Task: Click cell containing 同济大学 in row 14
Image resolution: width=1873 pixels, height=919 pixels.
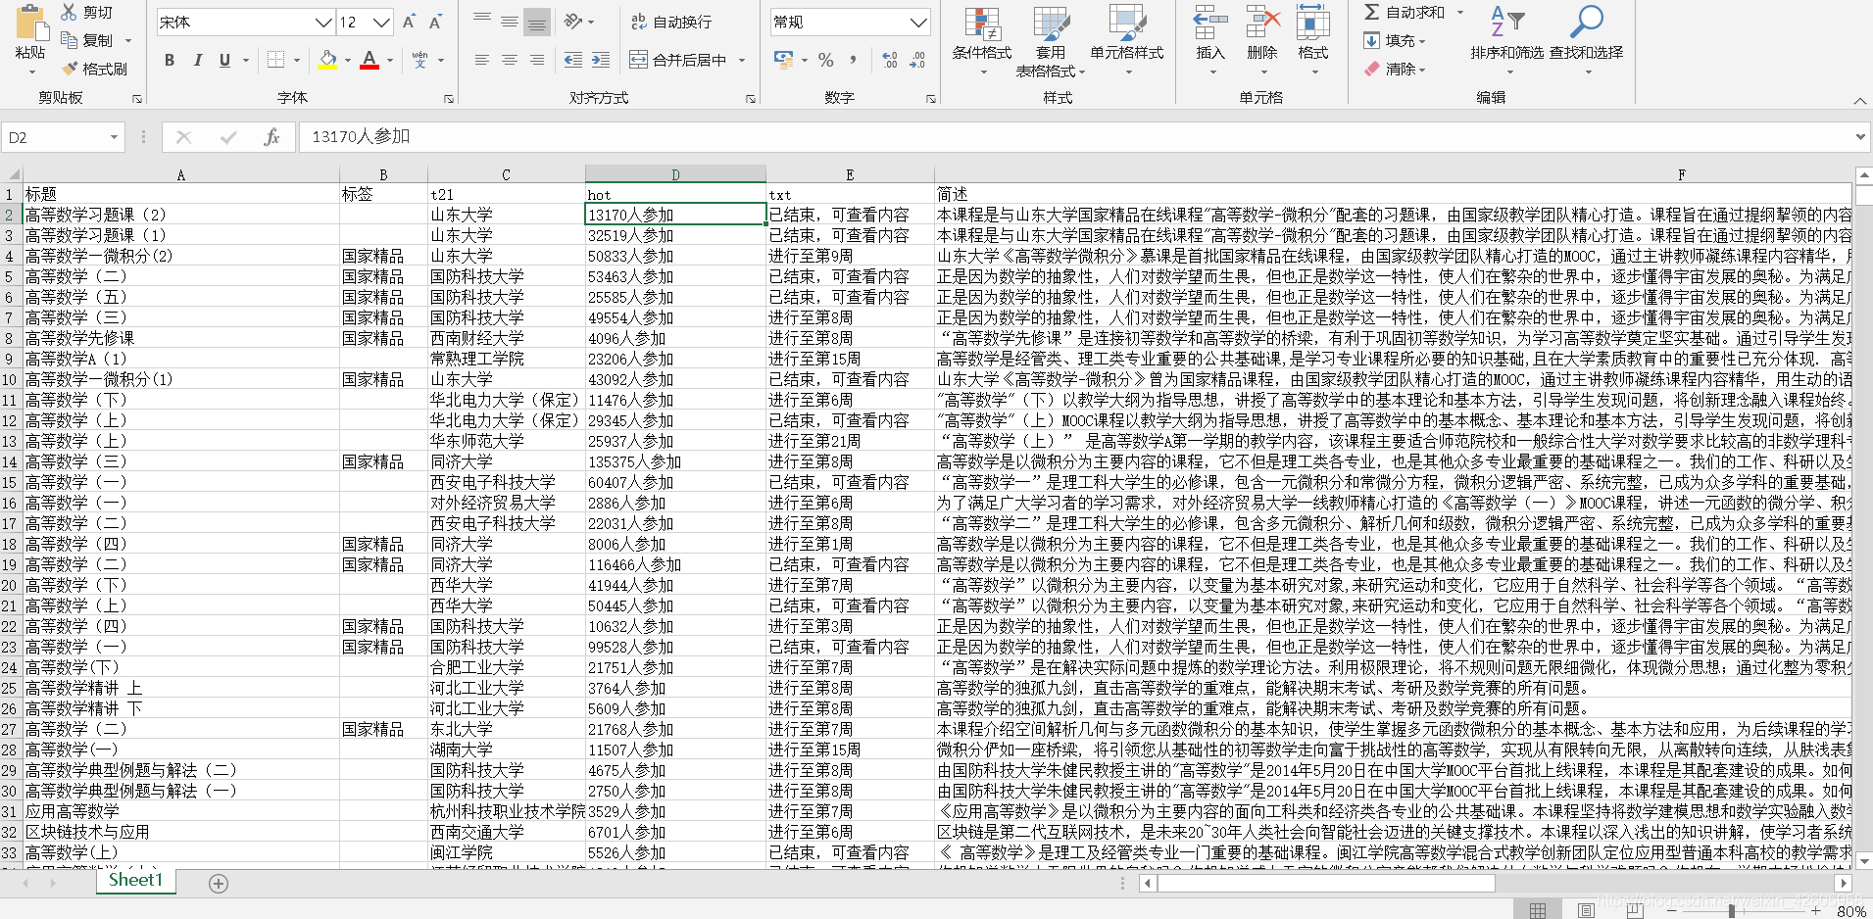Action: [506, 461]
